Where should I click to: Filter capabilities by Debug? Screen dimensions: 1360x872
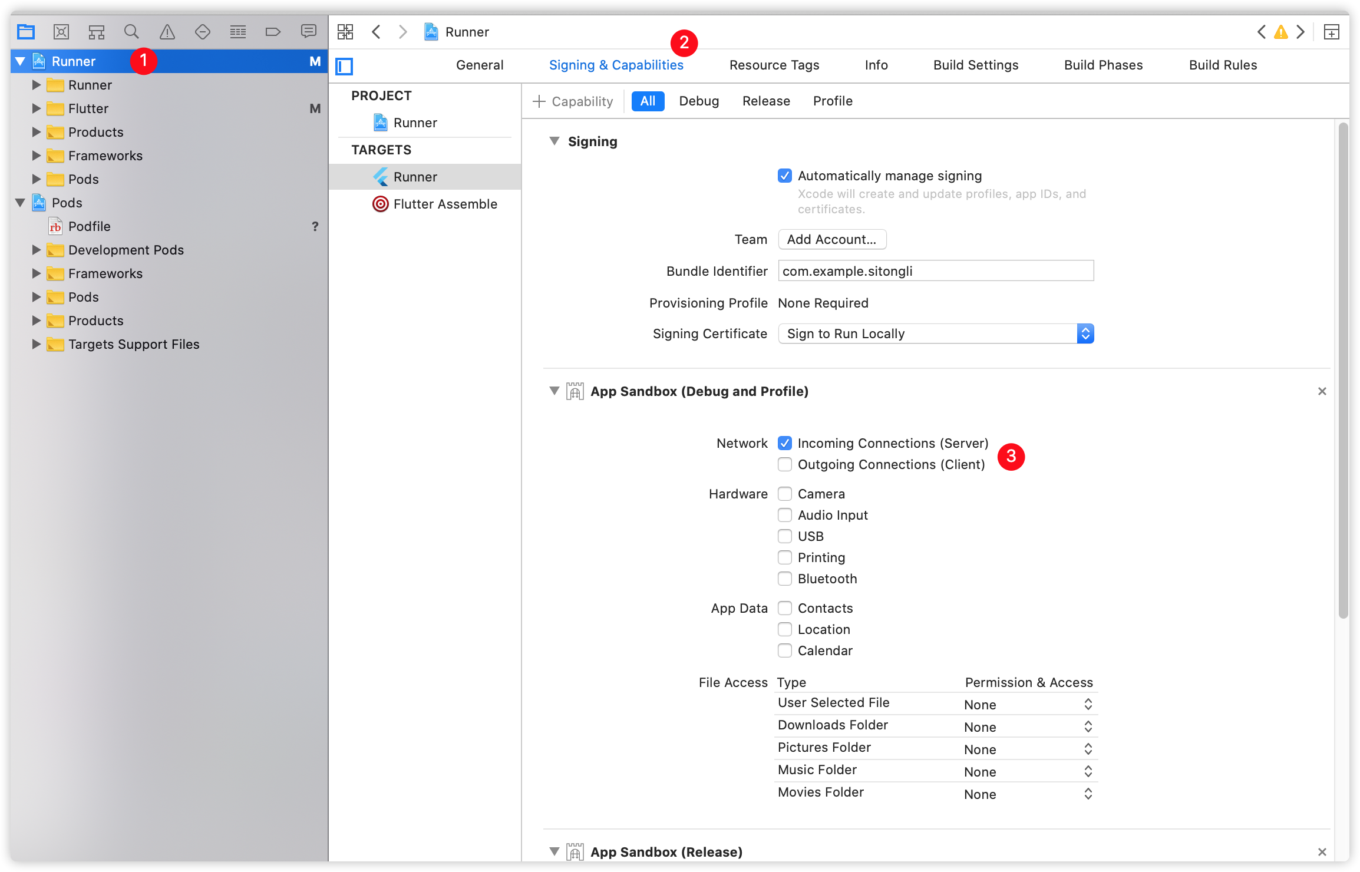pyautogui.click(x=699, y=101)
